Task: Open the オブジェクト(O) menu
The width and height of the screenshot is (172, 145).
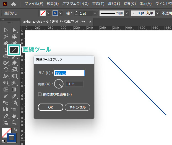Action: pyautogui.click(x=75, y=4)
